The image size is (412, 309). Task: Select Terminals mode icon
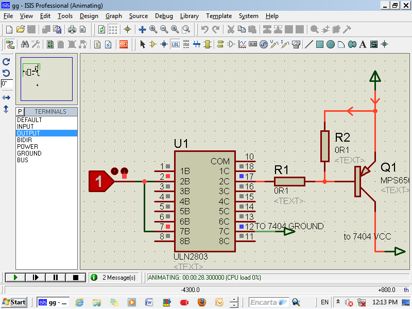(x=220, y=44)
